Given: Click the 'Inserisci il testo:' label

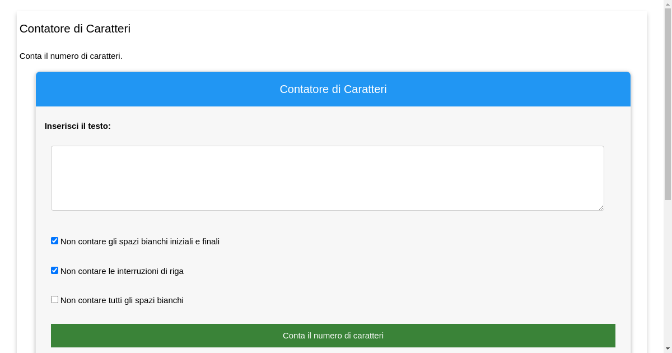Looking at the screenshot, I should coord(77,126).
